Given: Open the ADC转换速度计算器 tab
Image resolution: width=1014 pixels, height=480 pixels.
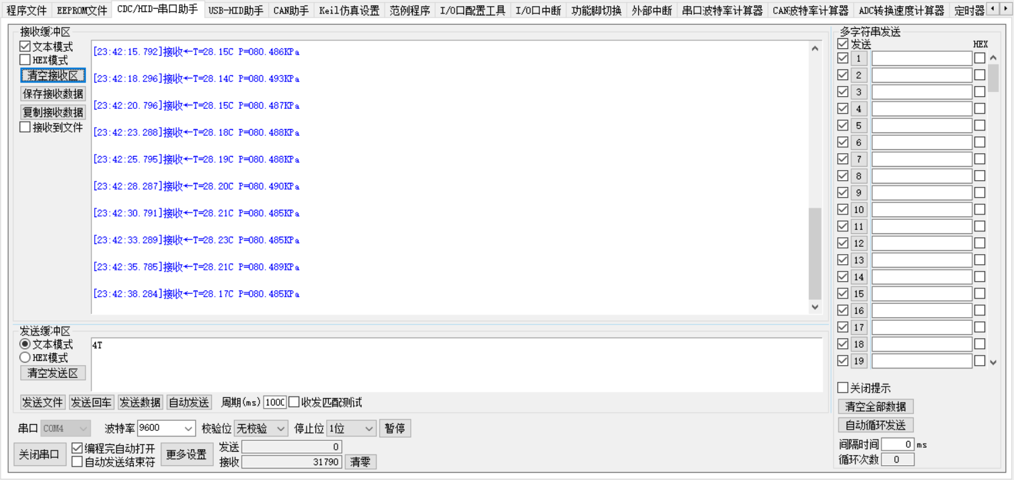Looking at the screenshot, I should coord(901,11).
